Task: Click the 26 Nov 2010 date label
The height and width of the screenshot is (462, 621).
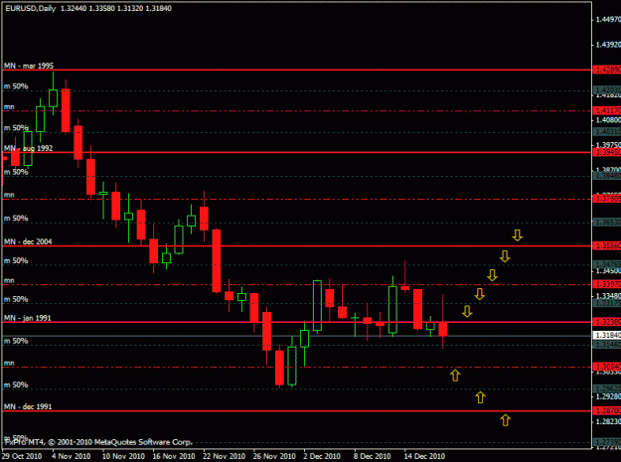Action: (274, 456)
